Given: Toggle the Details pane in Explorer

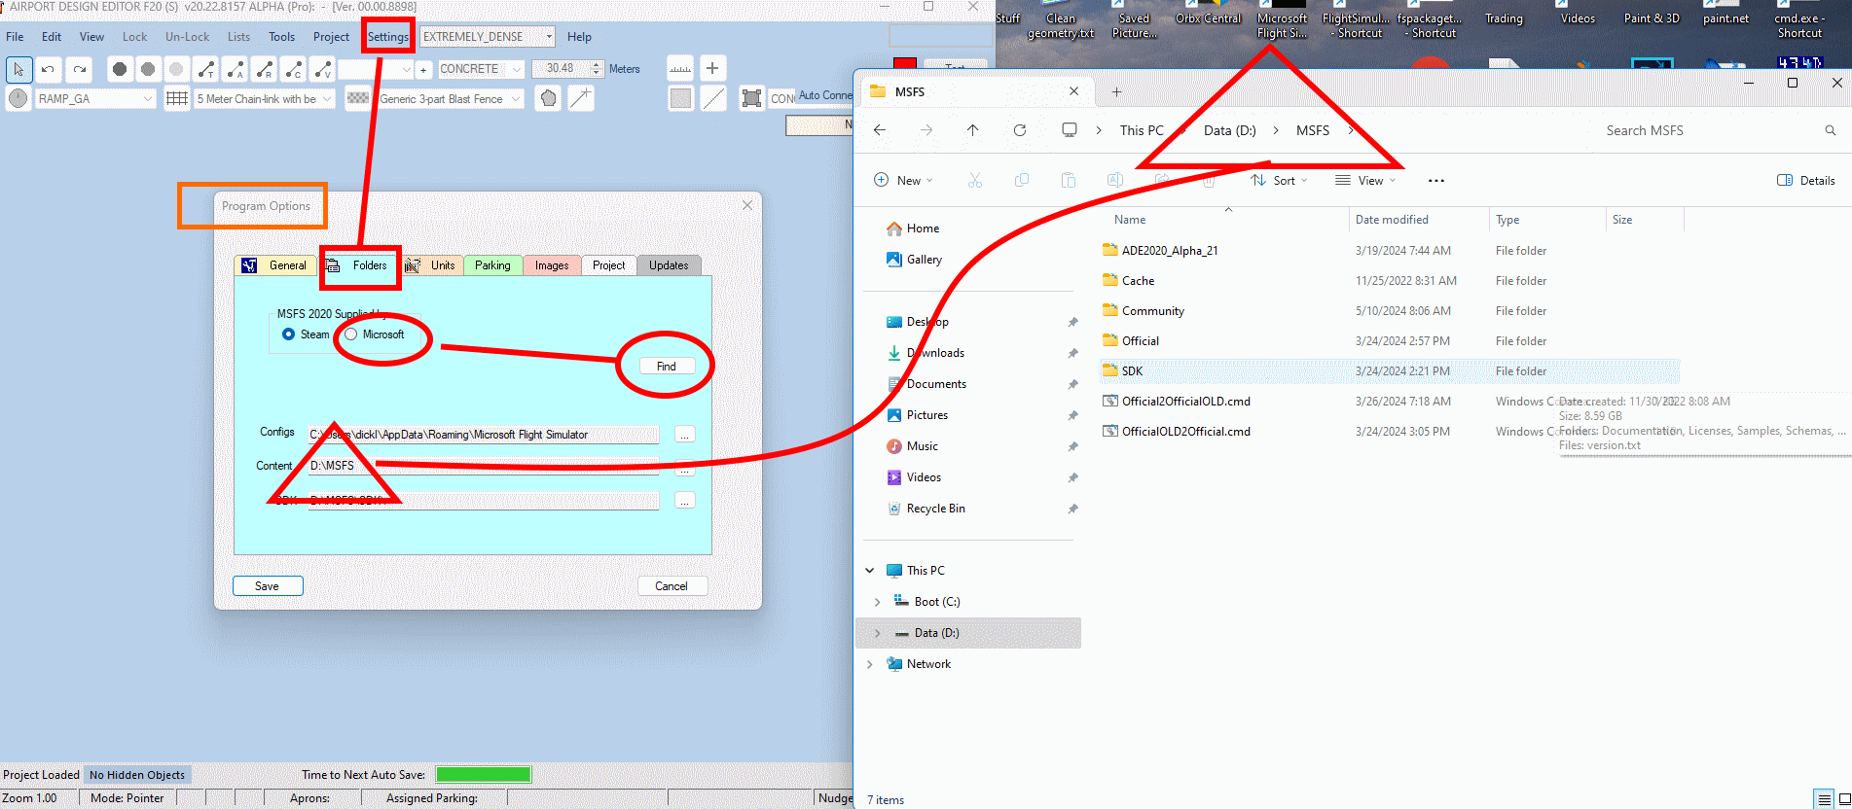Looking at the screenshot, I should [1806, 181].
